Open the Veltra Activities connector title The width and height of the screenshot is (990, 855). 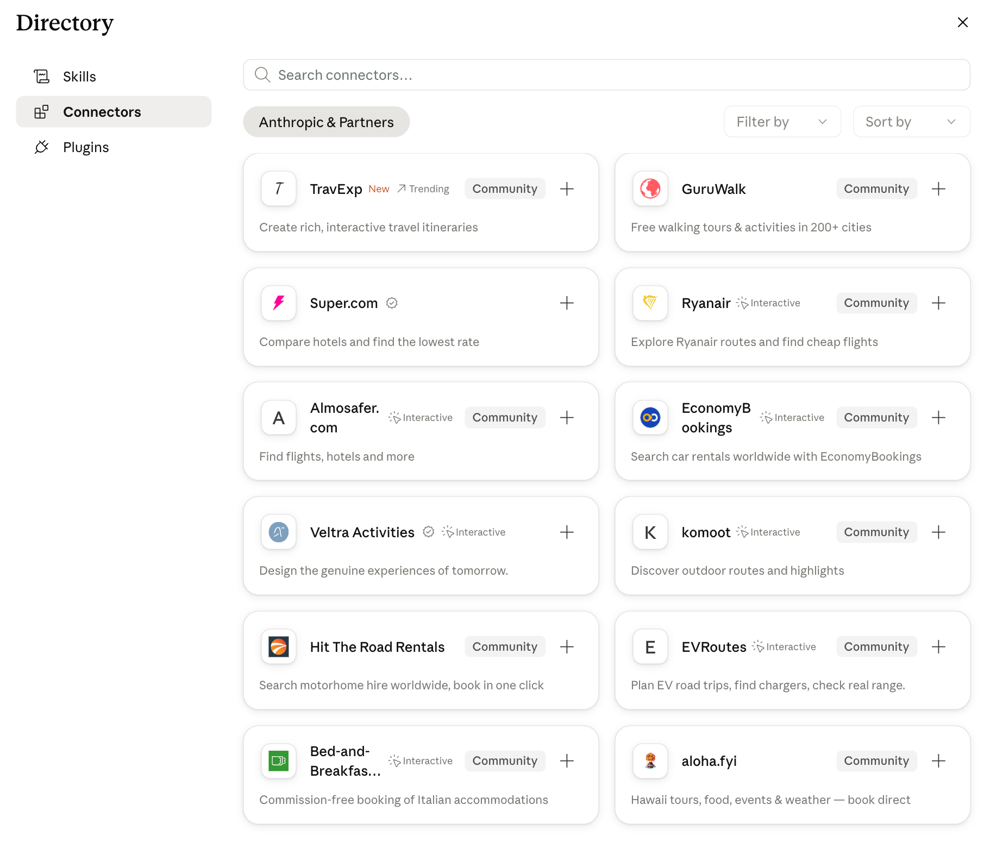(x=362, y=532)
